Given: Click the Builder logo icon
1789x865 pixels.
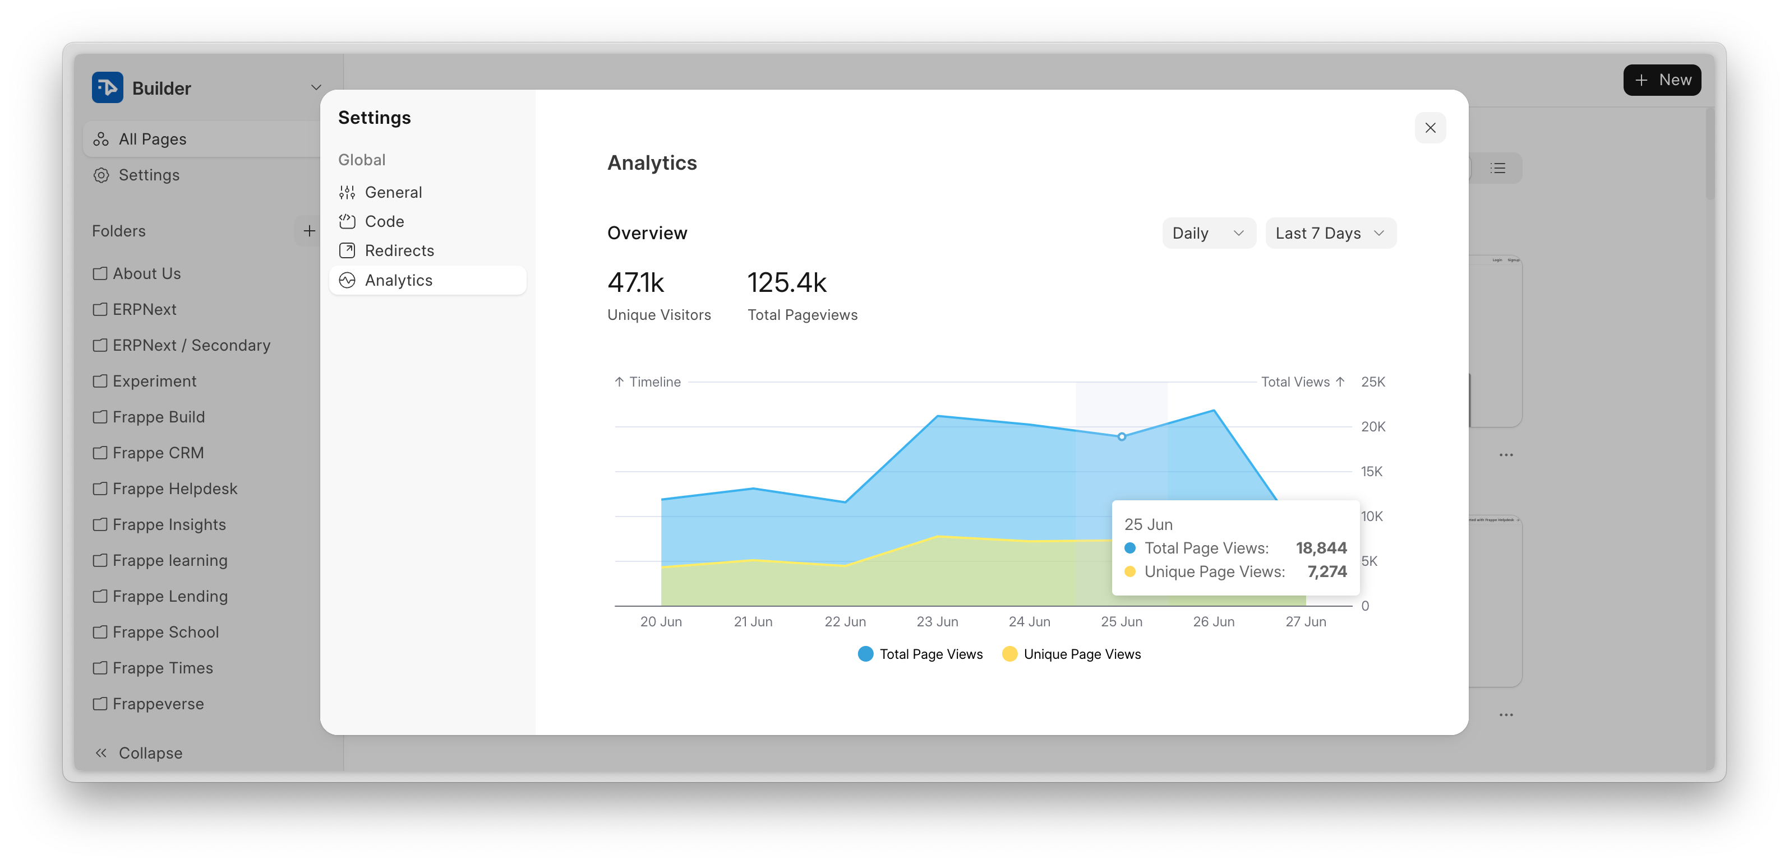Looking at the screenshot, I should [x=108, y=87].
